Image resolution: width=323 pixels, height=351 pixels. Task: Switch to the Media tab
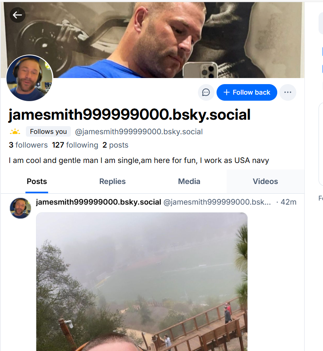[x=189, y=182]
